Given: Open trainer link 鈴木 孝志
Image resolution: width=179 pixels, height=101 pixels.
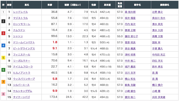Looking at the screenshot, I should click(x=157, y=67).
